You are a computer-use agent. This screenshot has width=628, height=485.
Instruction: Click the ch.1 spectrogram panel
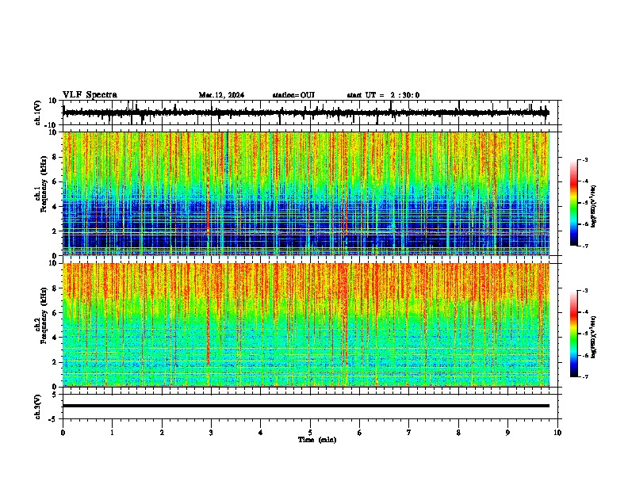point(305,193)
